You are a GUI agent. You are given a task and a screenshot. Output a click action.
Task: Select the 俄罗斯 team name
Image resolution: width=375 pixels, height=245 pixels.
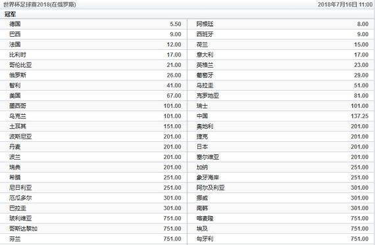tap(18, 76)
